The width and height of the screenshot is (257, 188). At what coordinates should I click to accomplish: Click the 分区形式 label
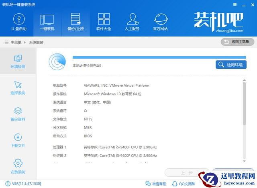pos(60,127)
